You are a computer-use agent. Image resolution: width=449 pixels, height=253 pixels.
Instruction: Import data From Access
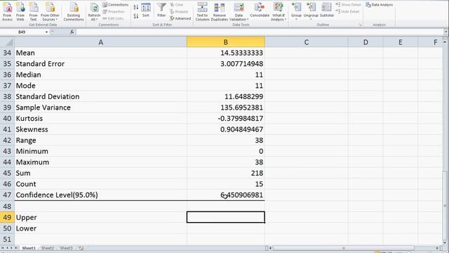click(7, 11)
